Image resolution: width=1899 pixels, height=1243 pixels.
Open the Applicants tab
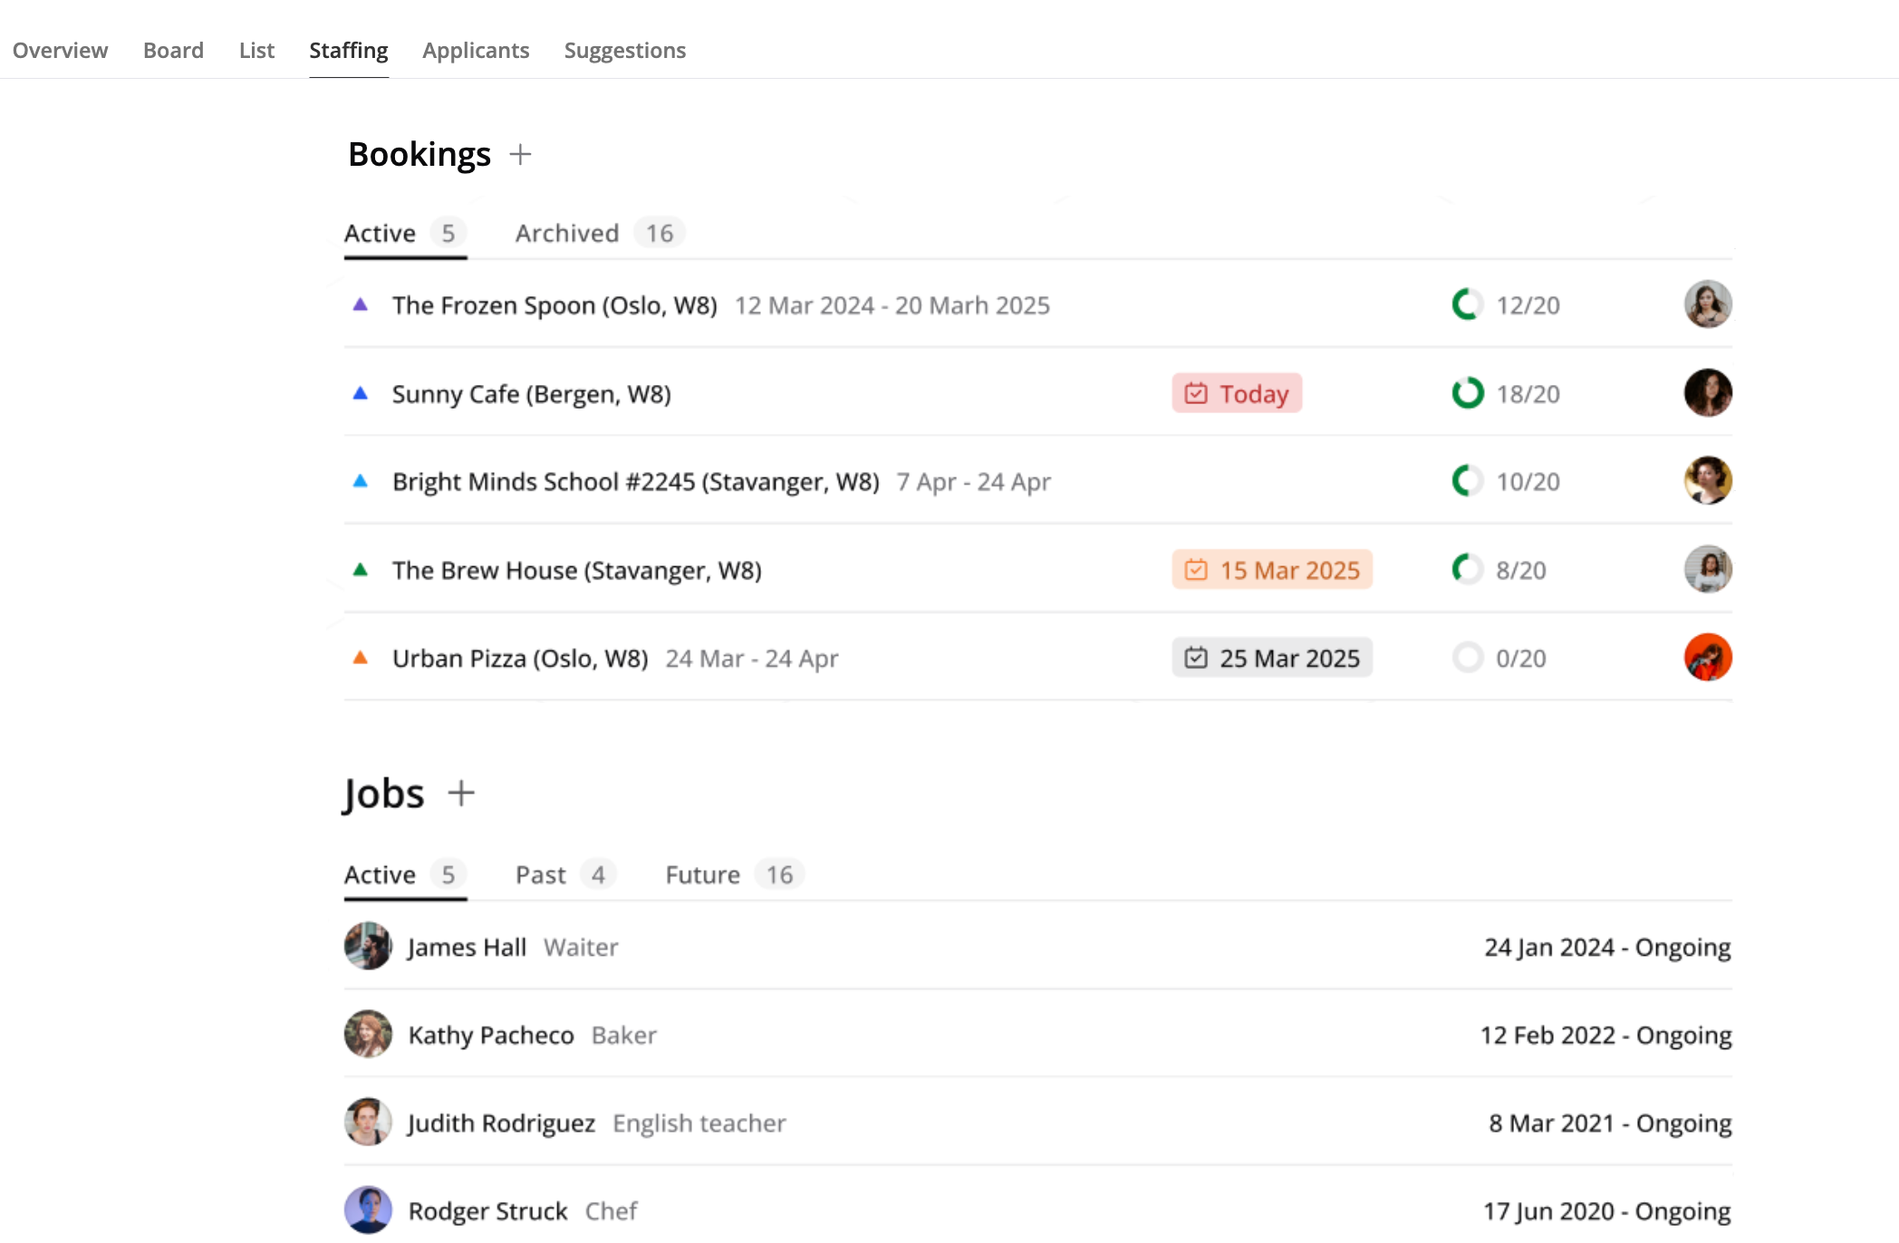476,50
